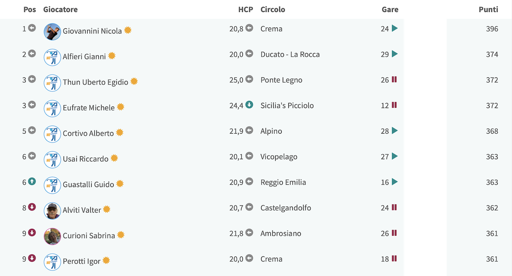Click the golfer logo avatar of Usai Riccardo
This screenshot has width=512, height=276.
(x=52, y=160)
